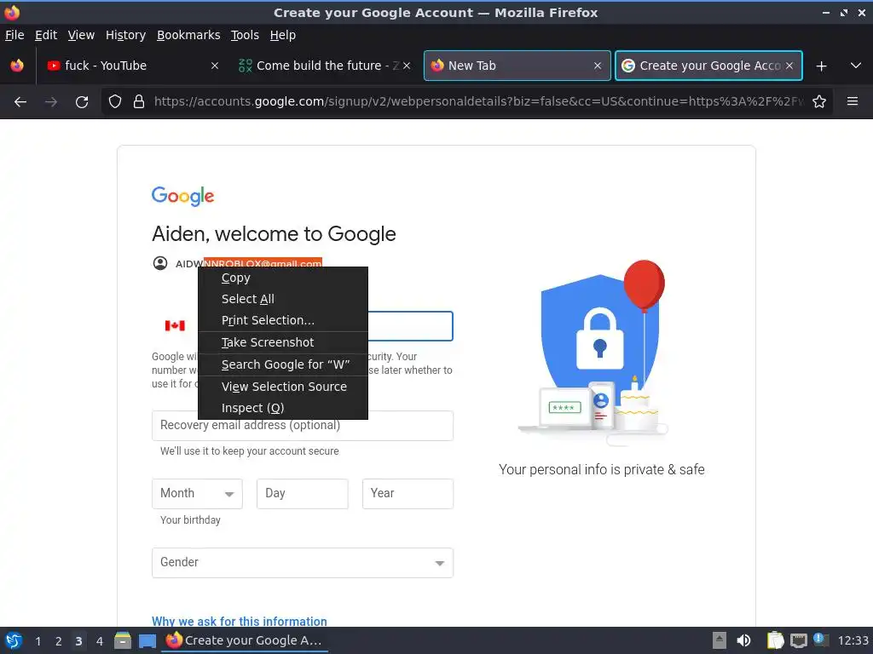
Task: Switch to Come build the future tab
Action: pyautogui.click(x=325, y=66)
